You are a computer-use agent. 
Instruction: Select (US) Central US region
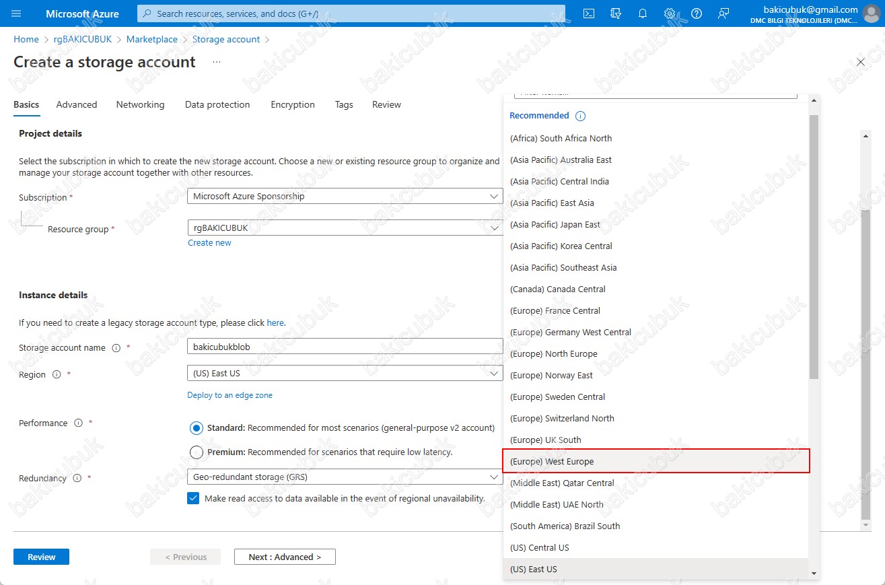click(656, 547)
